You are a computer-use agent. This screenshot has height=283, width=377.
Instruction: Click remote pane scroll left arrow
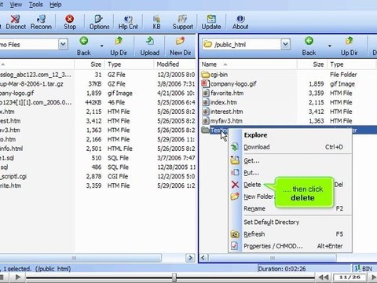click(204, 258)
